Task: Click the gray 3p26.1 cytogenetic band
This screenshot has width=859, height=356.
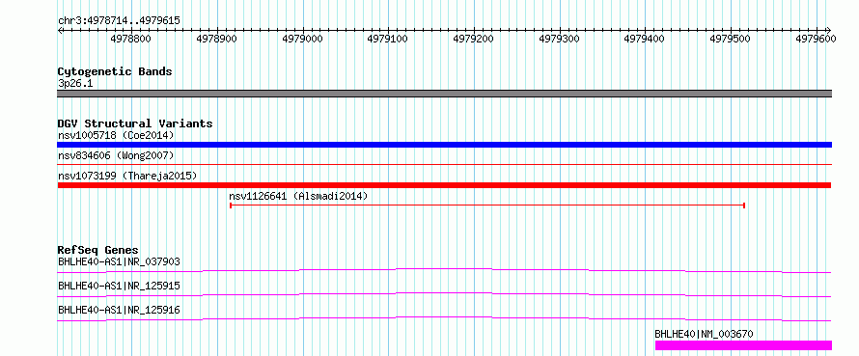Action: click(444, 94)
